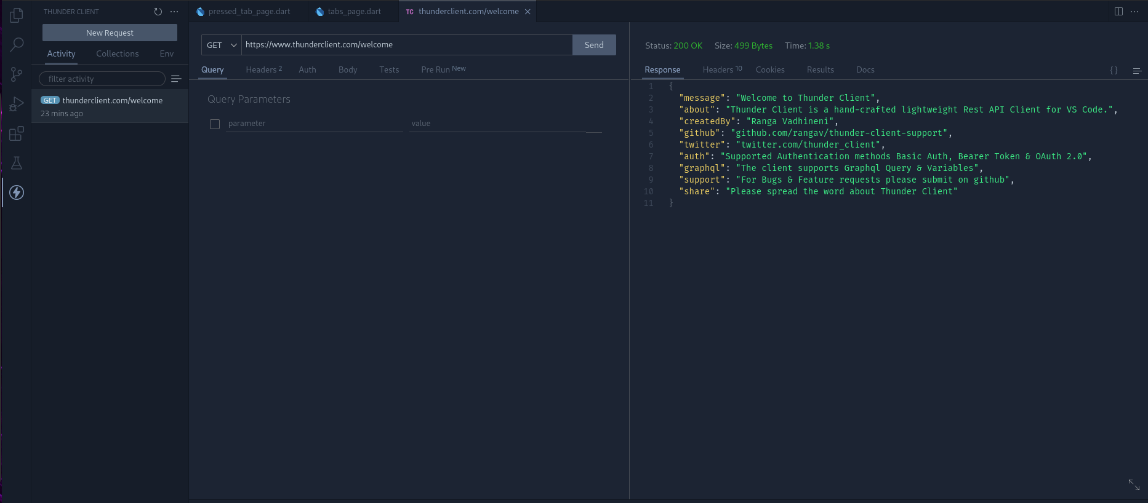Click the filter activity input field
The image size is (1148, 503).
coord(102,79)
